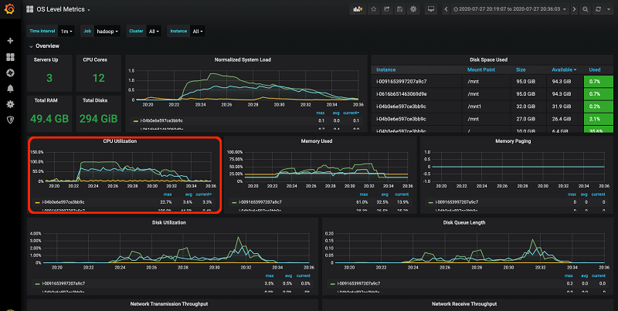The height and width of the screenshot is (311, 618).
Task: Open the Disk Queue Length panel title menu
Action: click(x=464, y=222)
